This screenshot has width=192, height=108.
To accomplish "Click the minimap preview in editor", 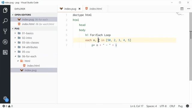I will click(x=180, y=14).
